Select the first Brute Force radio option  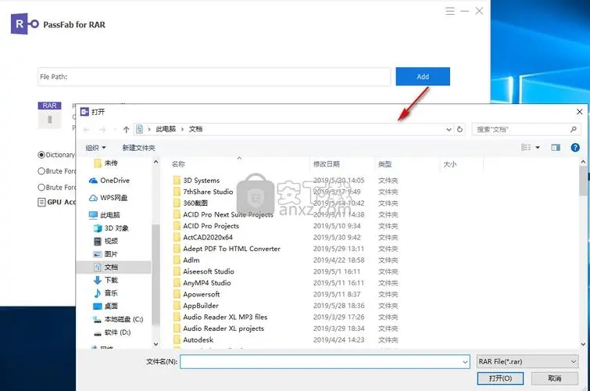pyautogui.click(x=41, y=171)
